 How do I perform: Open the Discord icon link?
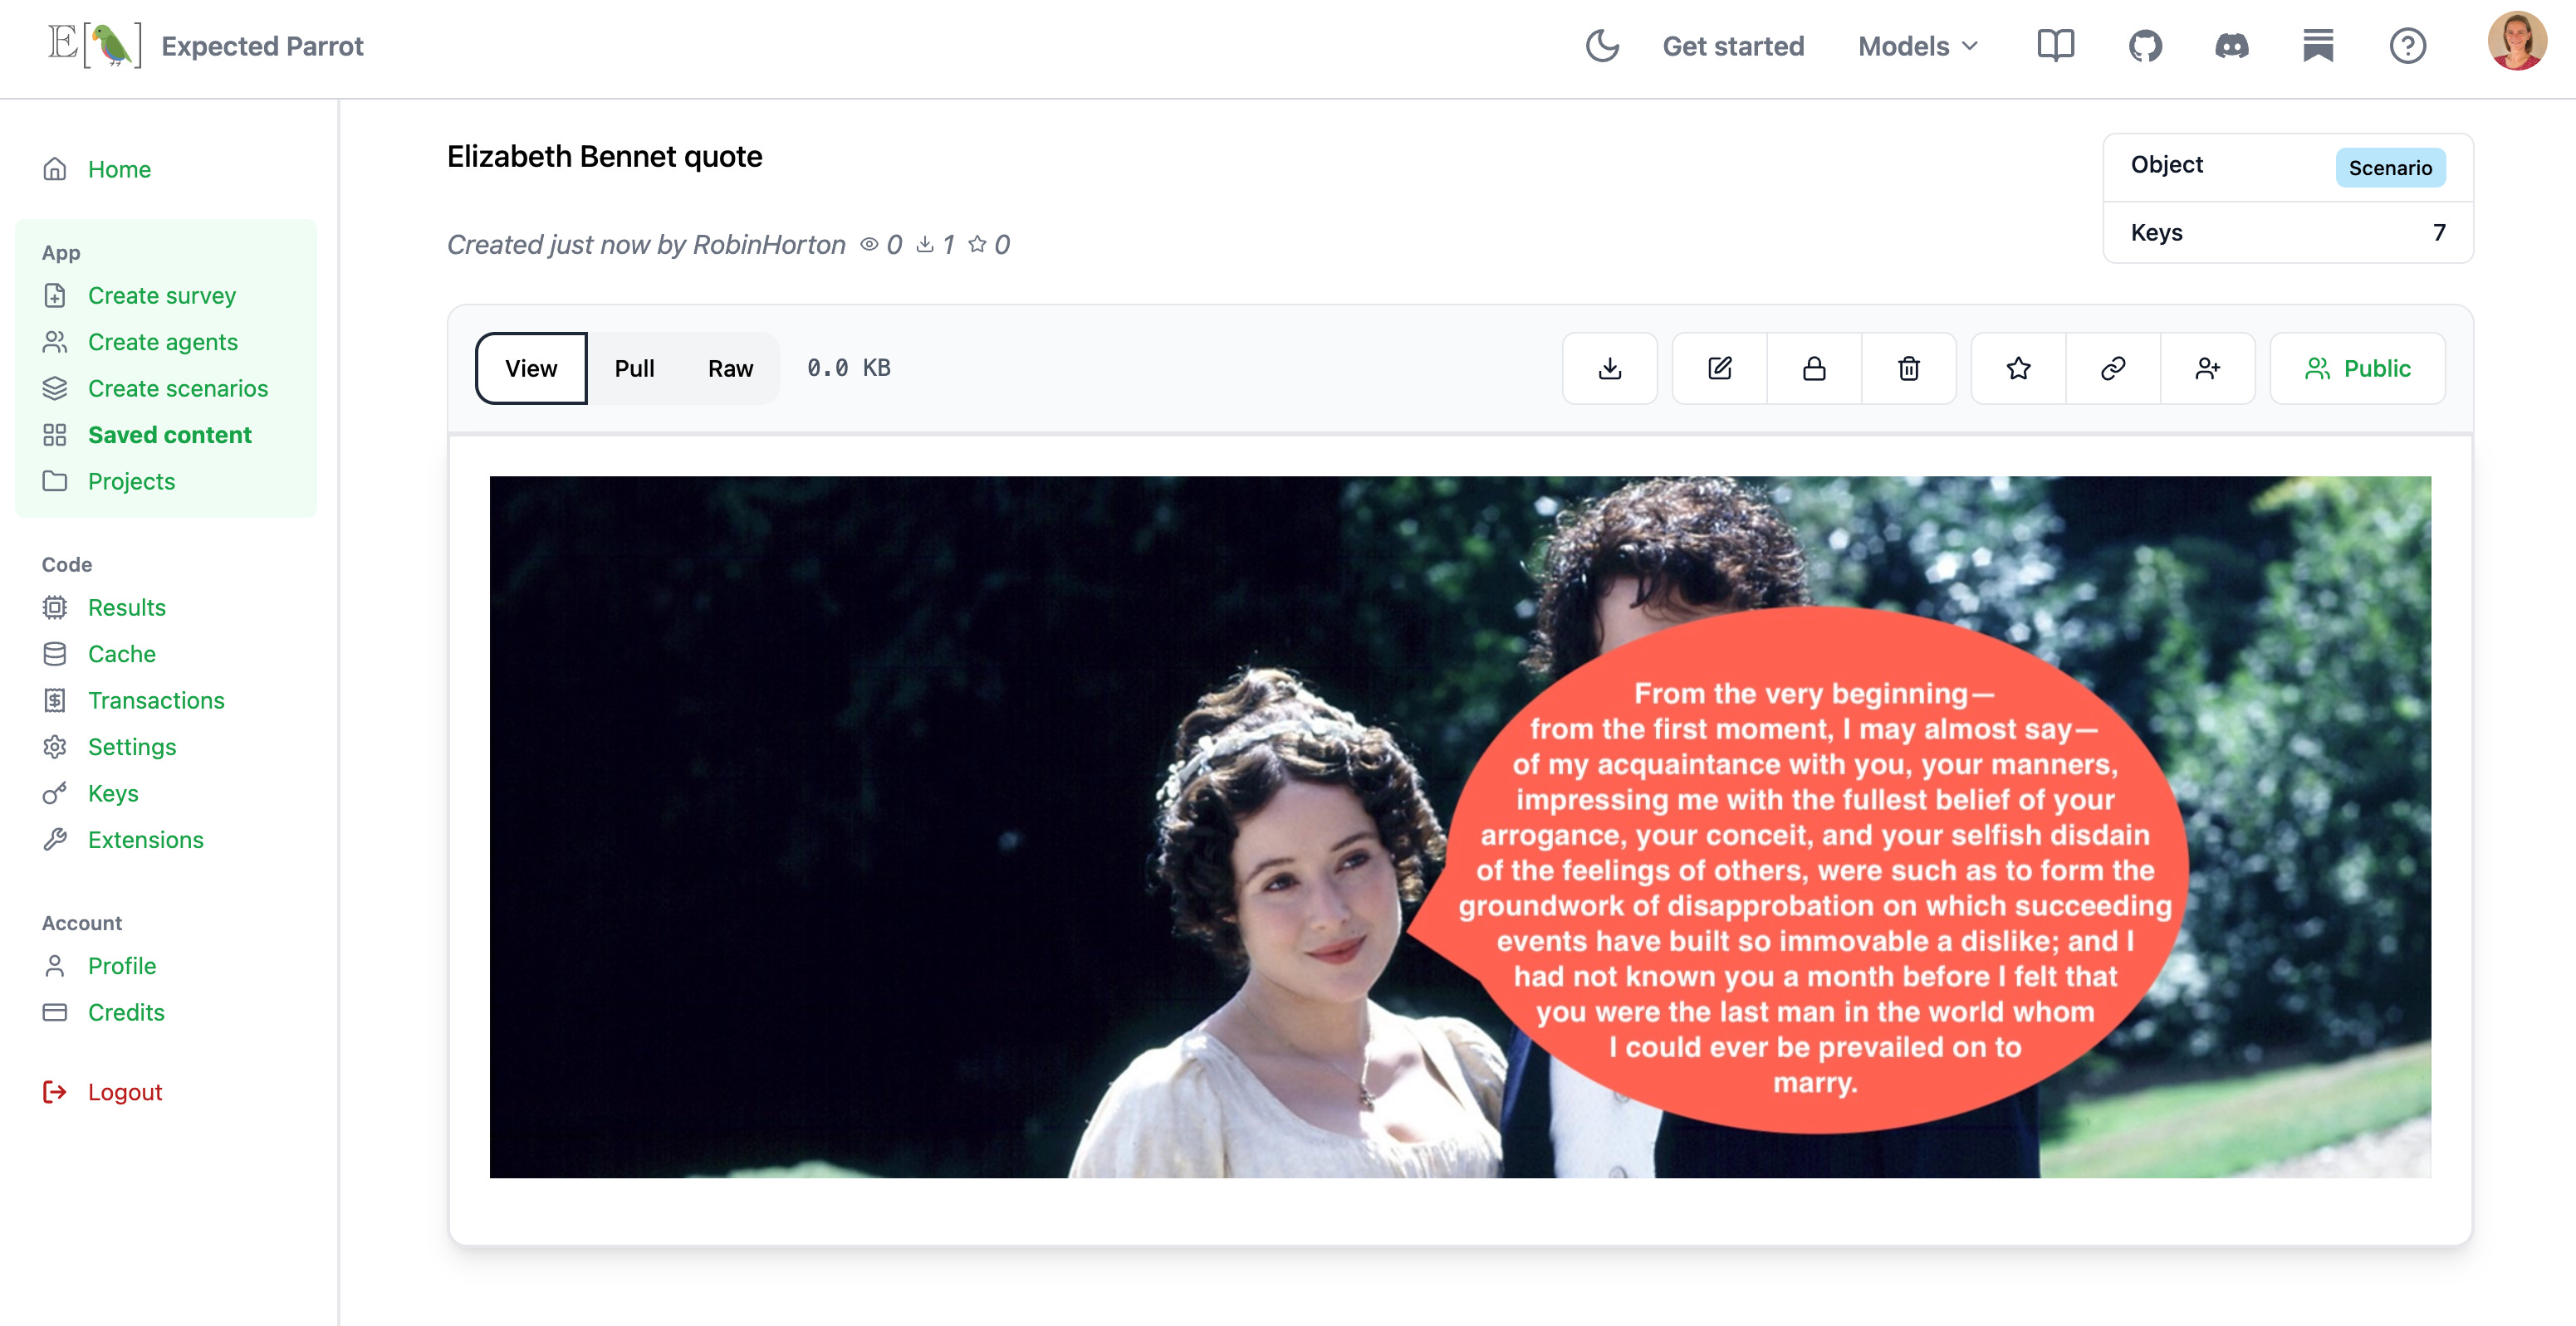click(2232, 46)
